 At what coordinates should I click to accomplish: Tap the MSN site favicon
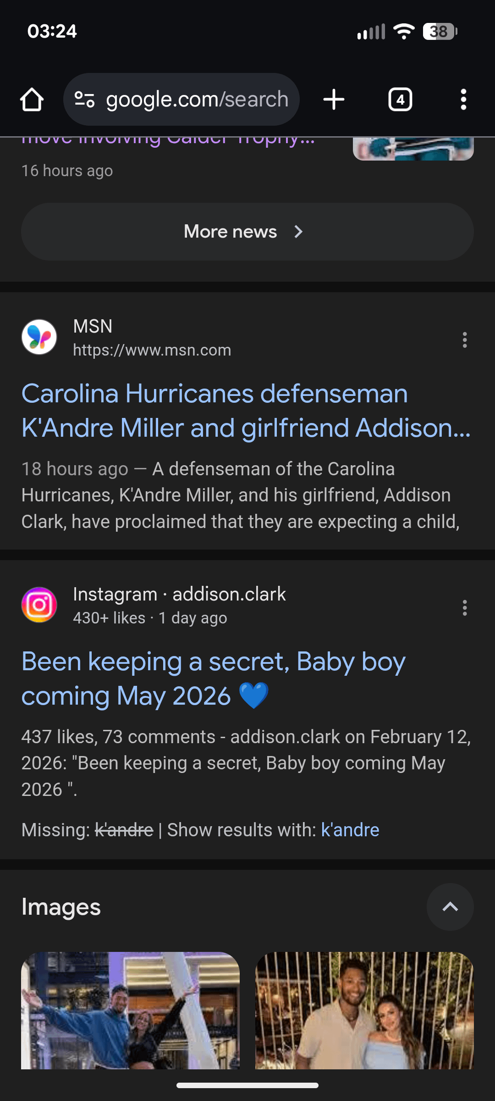(39, 337)
